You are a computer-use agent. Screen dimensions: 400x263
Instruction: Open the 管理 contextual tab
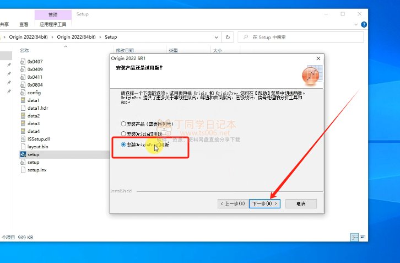(53, 15)
